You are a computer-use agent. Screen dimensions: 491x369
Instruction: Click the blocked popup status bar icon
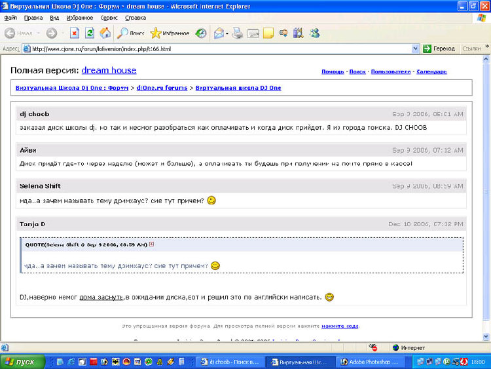373,347
